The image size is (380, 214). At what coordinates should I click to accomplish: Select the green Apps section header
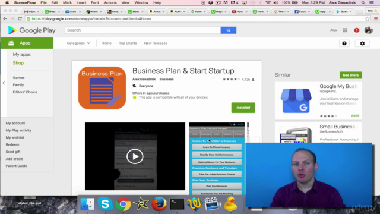click(x=27, y=43)
